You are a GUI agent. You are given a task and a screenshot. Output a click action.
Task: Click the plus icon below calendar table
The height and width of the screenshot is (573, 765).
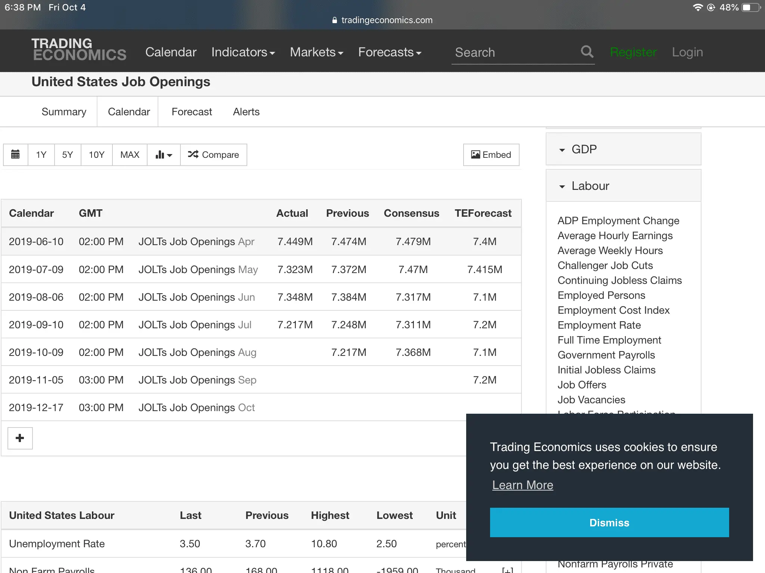point(20,438)
